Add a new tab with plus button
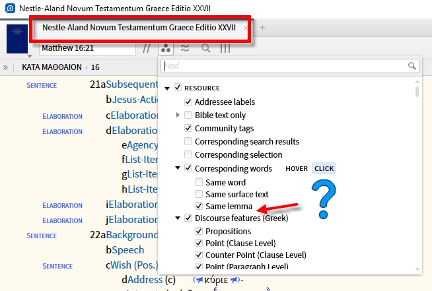 coord(262,28)
